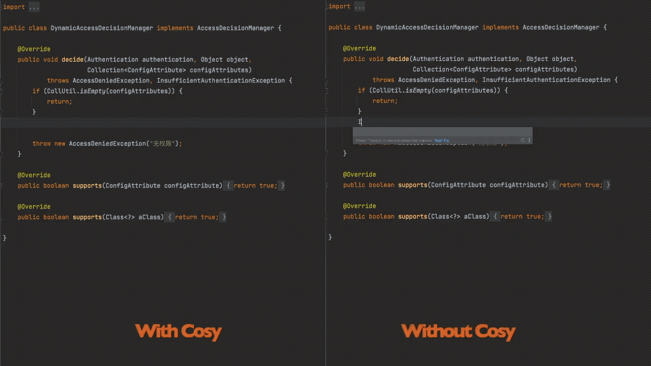This screenshot has height=366, width=651.
Task: Click the Next Tip link in completion popup
Action: 442,140
